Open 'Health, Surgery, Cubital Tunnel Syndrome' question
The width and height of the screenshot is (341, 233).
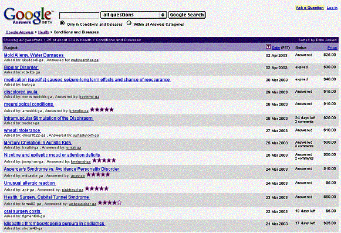pos(47,197)
